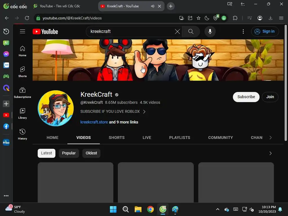Start voice search with microphone
The width and height of the screenshot is (288, 216).
point(210,31)
